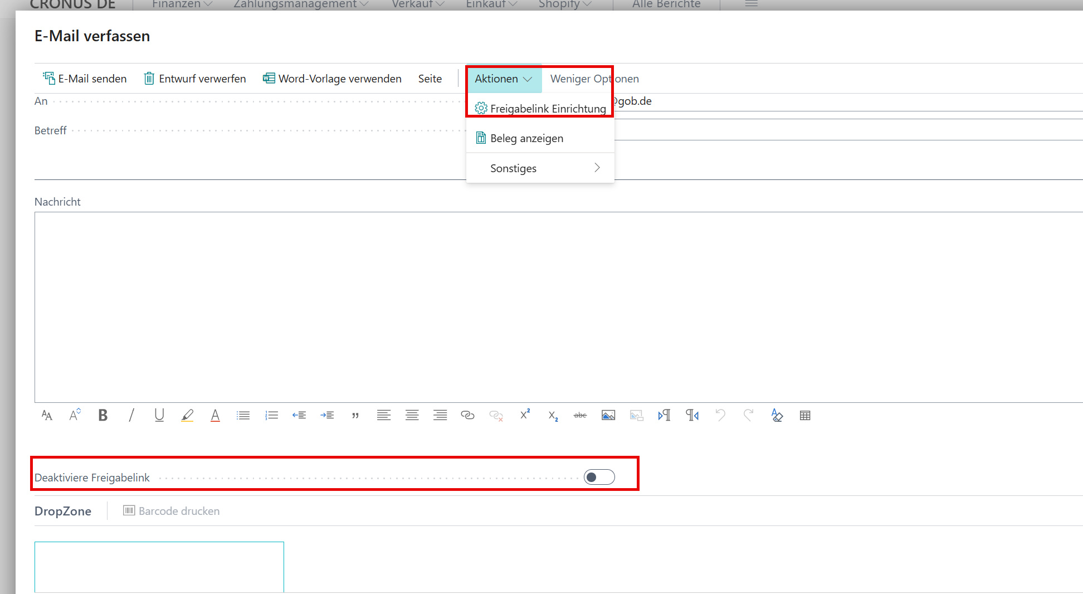The height and width of the screenshot is (594, 1083).
Task: Choose Beleg anzeigen in the Aktionen menu
Action: (x=526, y=138)
